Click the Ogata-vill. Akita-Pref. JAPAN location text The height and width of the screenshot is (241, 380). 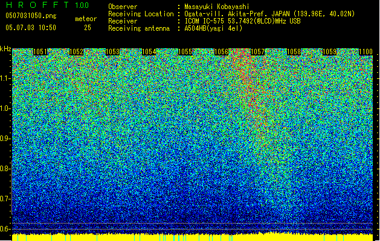(x=269, y=14)
